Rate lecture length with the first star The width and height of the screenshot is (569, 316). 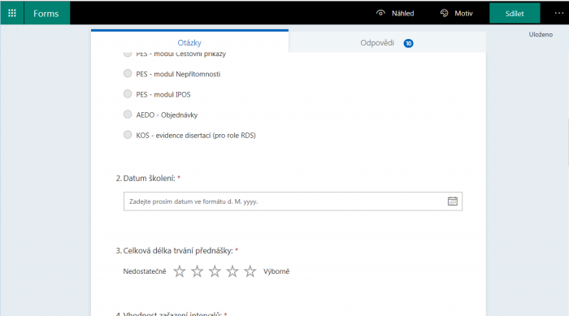point(180,271)
